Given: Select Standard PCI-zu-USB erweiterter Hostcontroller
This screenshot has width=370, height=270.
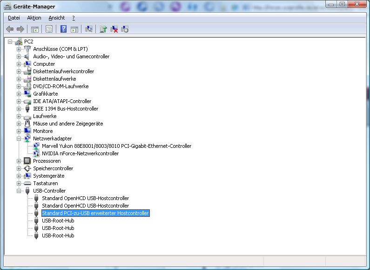Looking at the screenshot, I should [x=95, y=213].
